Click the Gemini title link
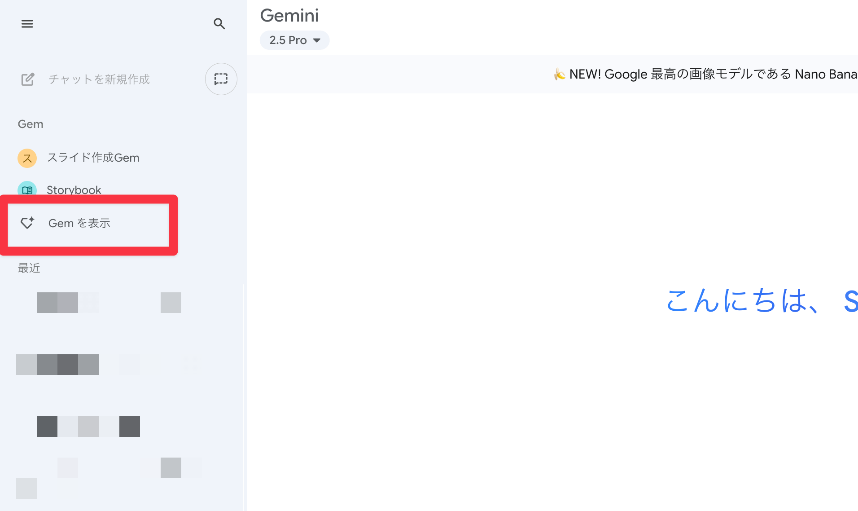This screenshot has height=511, width=858. pyautogui.click(x=289, y=15)
